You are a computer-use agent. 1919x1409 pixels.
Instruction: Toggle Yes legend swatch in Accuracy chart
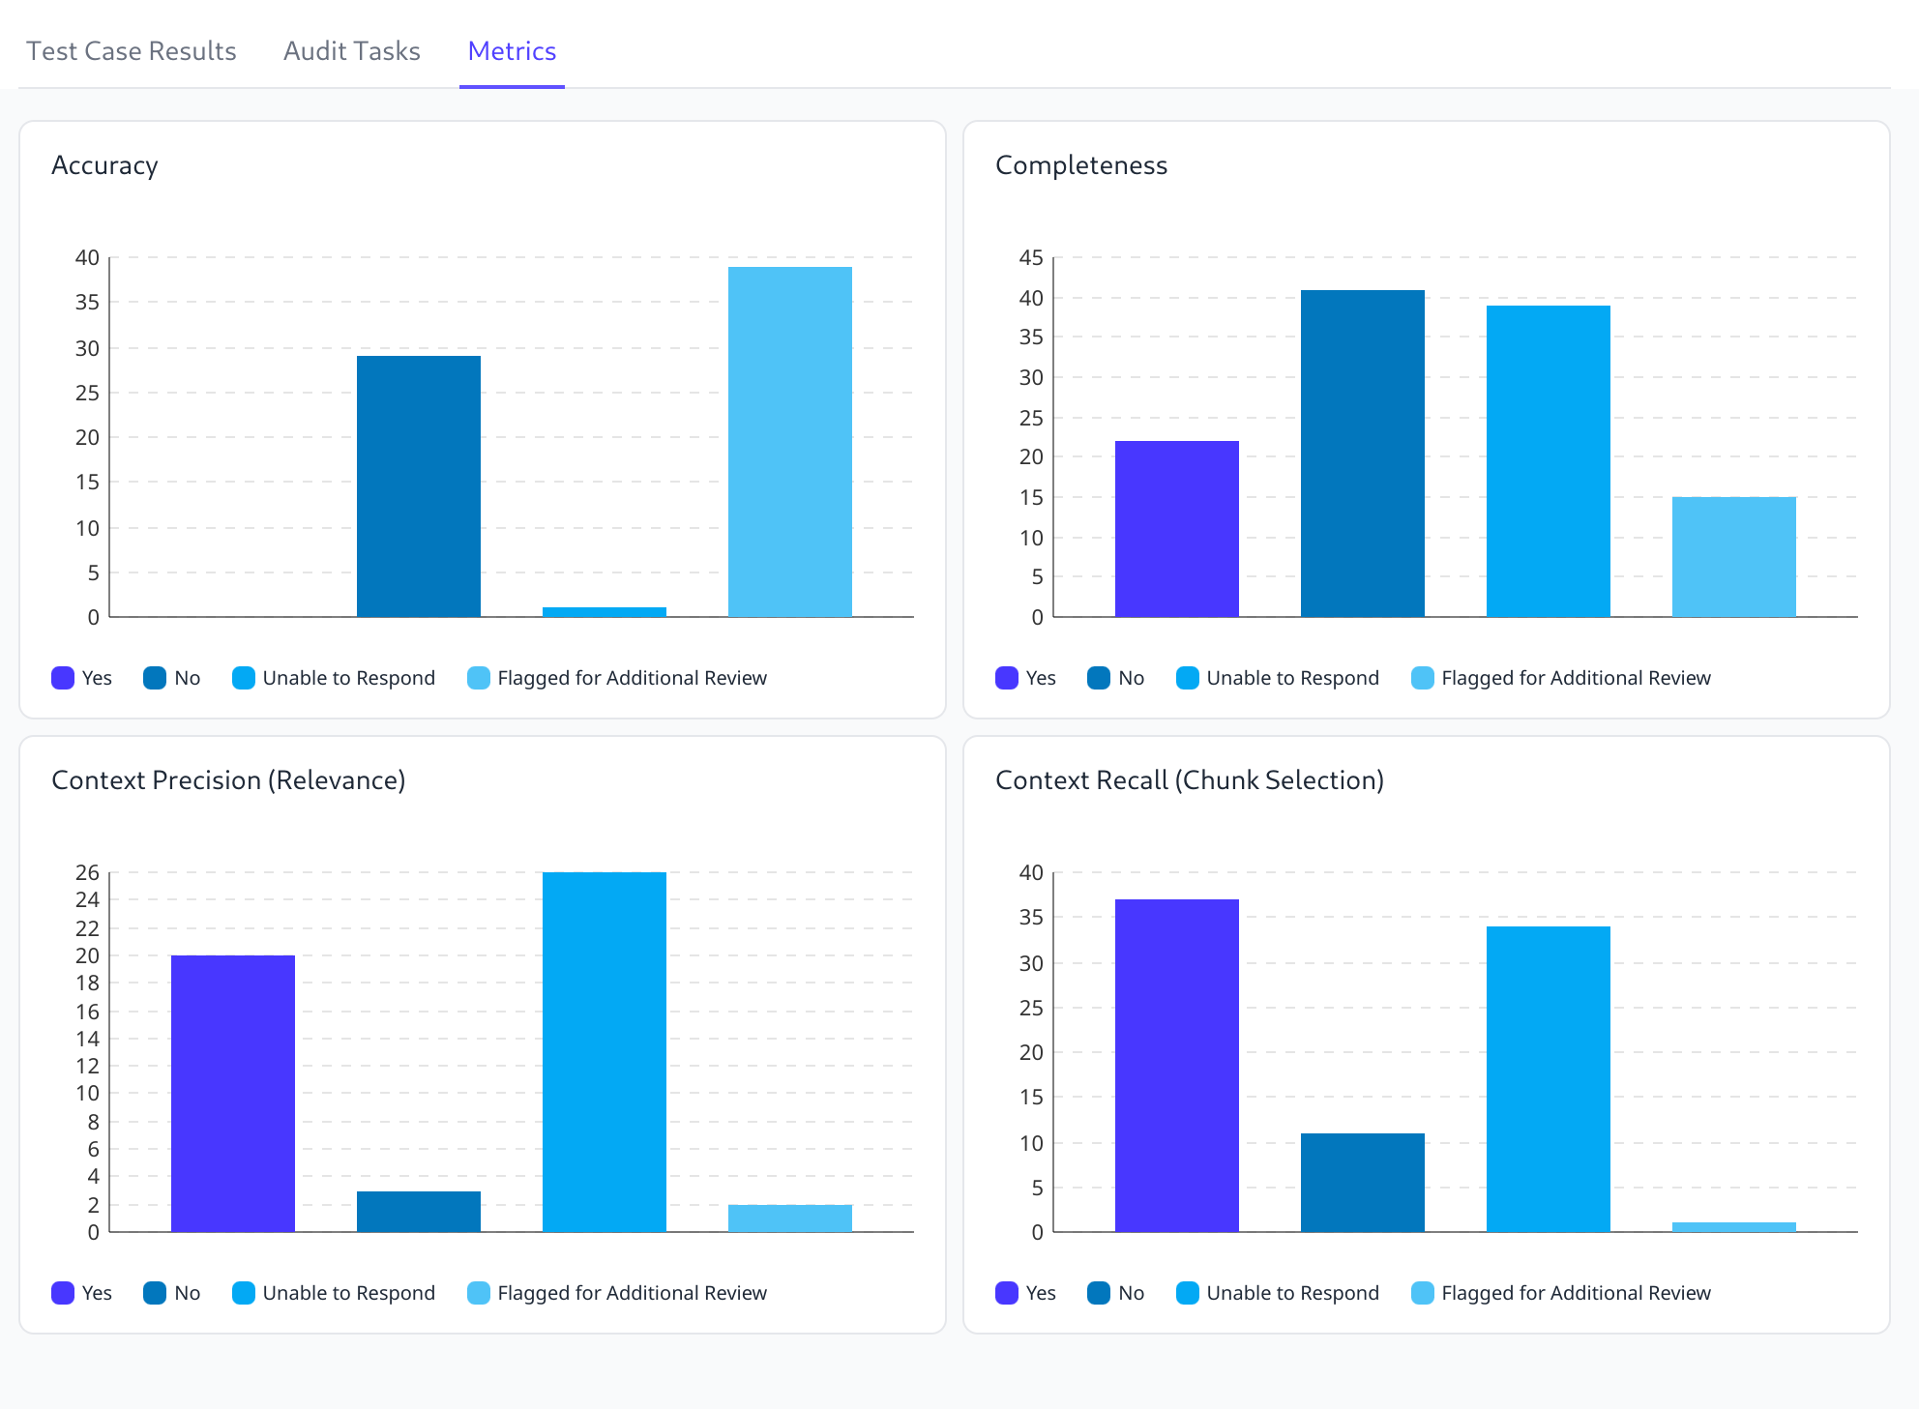click(63, 678)
